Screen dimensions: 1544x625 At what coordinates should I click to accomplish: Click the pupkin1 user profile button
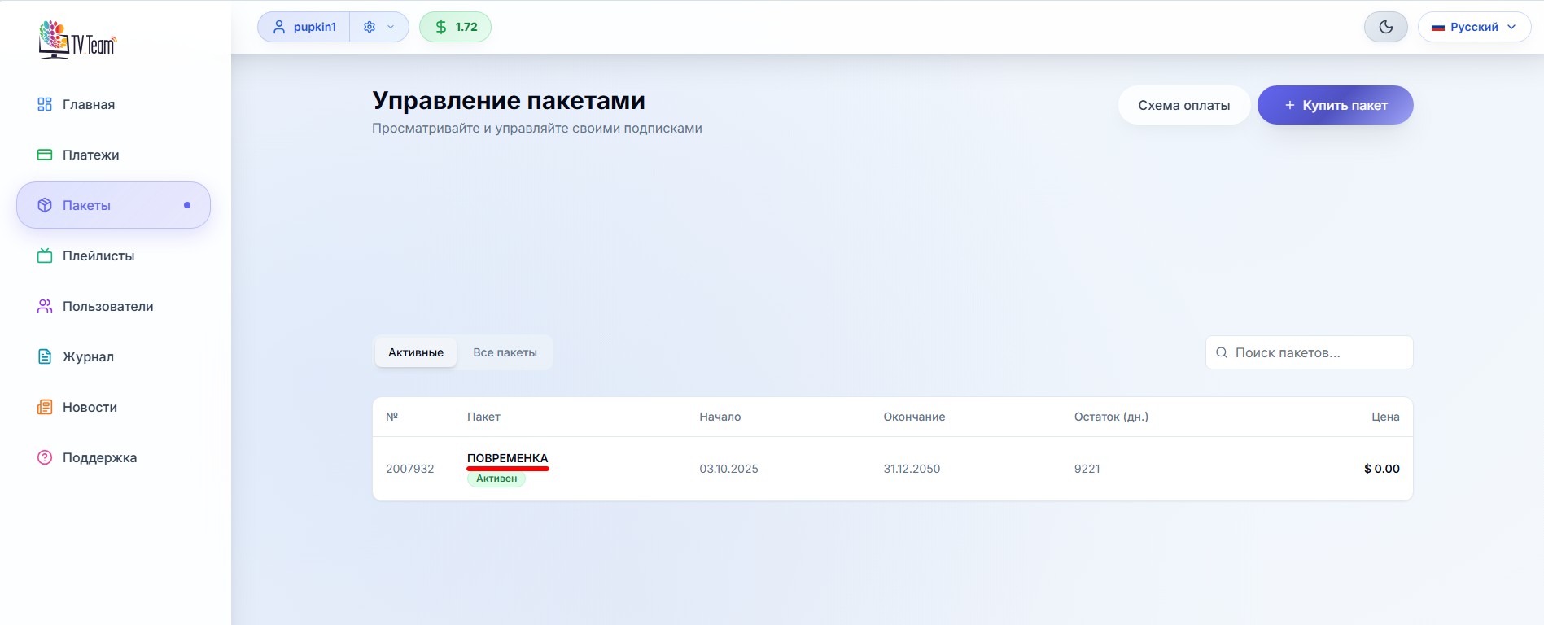click(304, 27)
